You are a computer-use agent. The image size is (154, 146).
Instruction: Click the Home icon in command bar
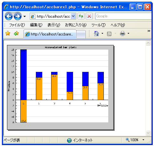click(97, 34)
